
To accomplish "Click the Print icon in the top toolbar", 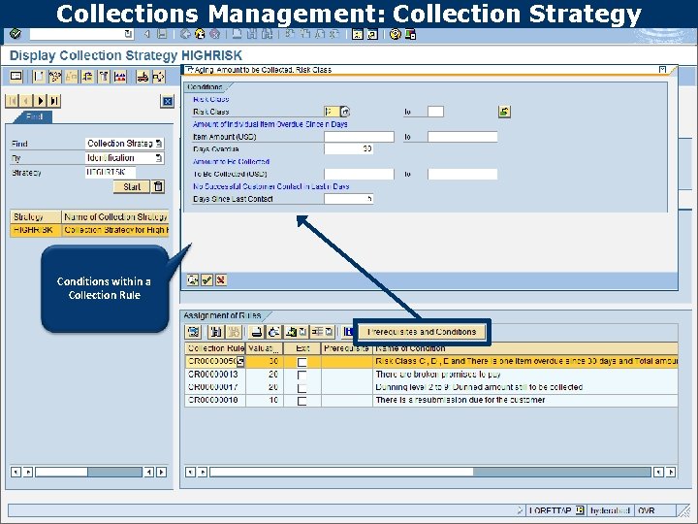I will [238, 34].
